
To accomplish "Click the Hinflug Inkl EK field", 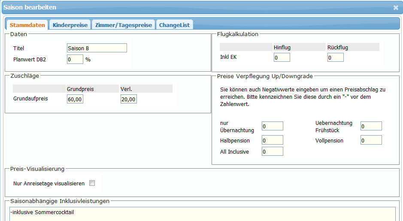I will [282, 57].
